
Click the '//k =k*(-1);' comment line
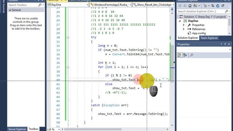[116, 92]
